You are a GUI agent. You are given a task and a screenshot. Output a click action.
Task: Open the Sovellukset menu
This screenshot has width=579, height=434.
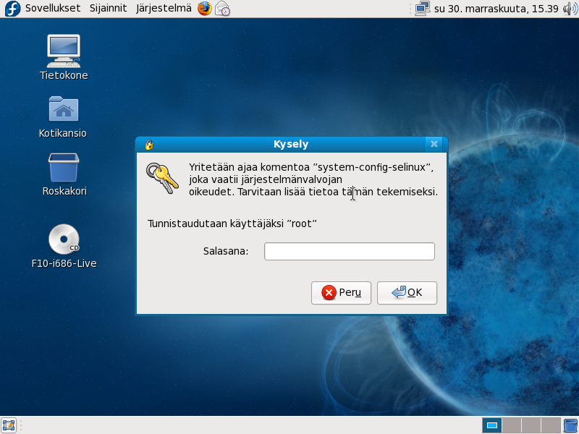pos(52,9)
